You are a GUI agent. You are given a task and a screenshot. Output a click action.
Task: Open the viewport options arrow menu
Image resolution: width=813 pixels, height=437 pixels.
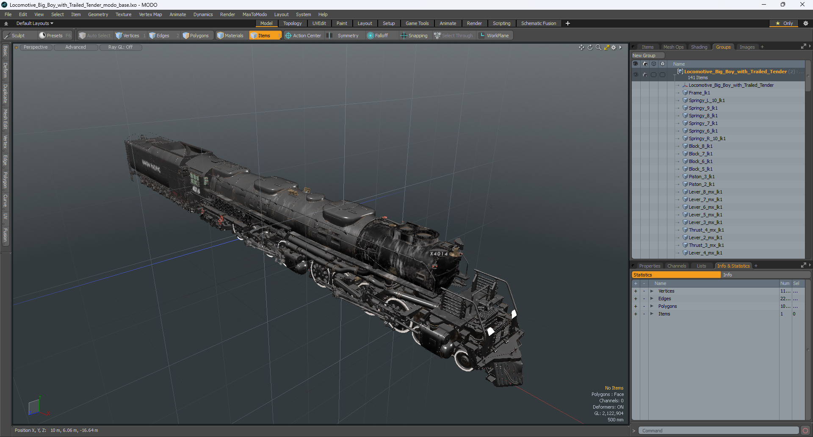pyautogui.click(x=620, y=47)
